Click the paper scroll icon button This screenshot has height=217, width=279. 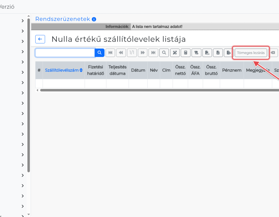(197, 53)
